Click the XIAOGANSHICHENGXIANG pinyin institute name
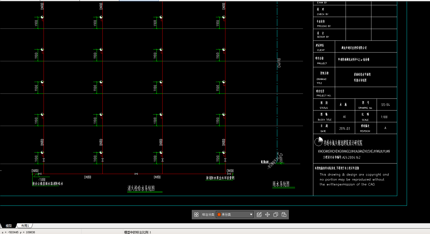The height and width of the screenshot is (234, 430). pyautogui.click(x=354, y=151)
